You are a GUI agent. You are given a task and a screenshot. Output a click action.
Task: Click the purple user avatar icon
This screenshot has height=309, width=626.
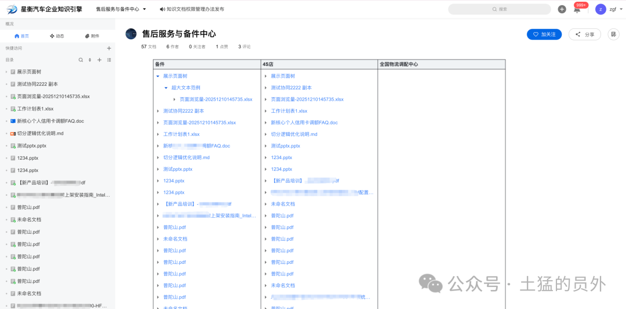coord(600,9)
